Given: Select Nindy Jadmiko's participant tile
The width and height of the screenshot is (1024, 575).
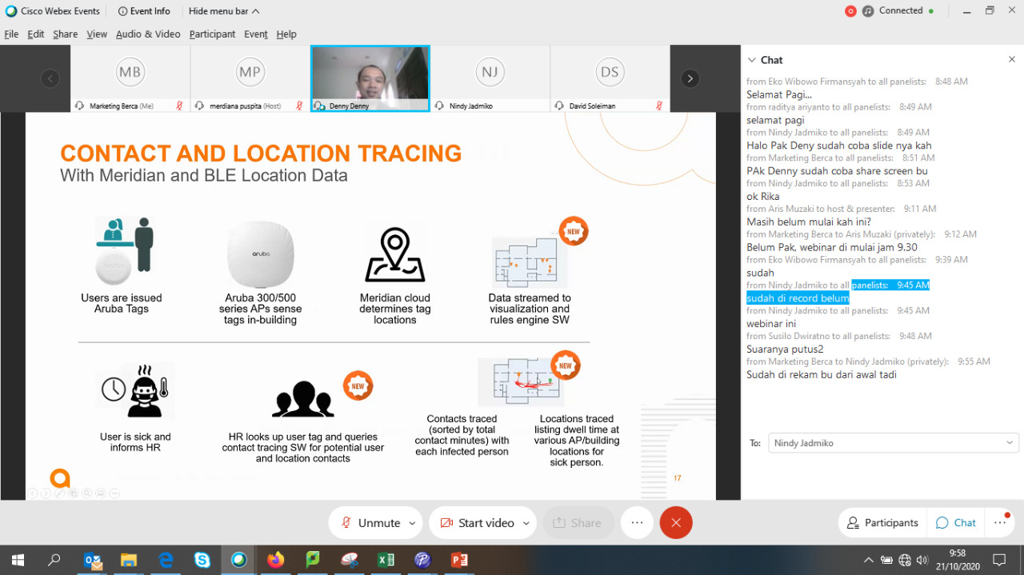Looking at the screenshot, I should click(x=490, y=78).
